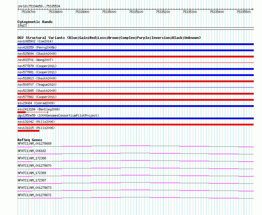
Task: Click the chr18:75334659..75335534 region label
Action: (x=39, y=6)
